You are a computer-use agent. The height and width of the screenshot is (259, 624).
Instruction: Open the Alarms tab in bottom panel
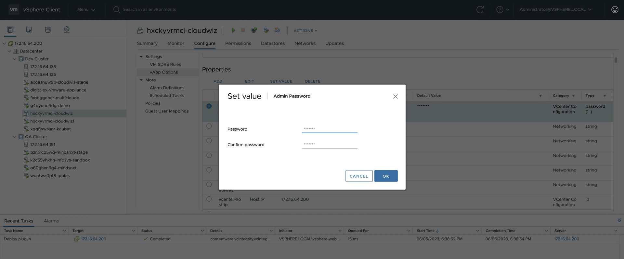tap(51, 221)
